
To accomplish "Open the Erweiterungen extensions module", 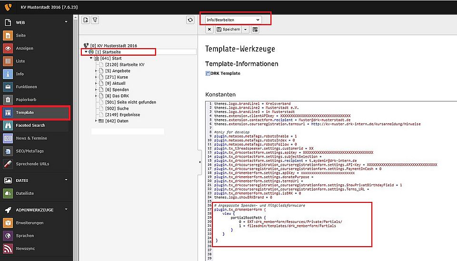I will click(x=30, y=222).
